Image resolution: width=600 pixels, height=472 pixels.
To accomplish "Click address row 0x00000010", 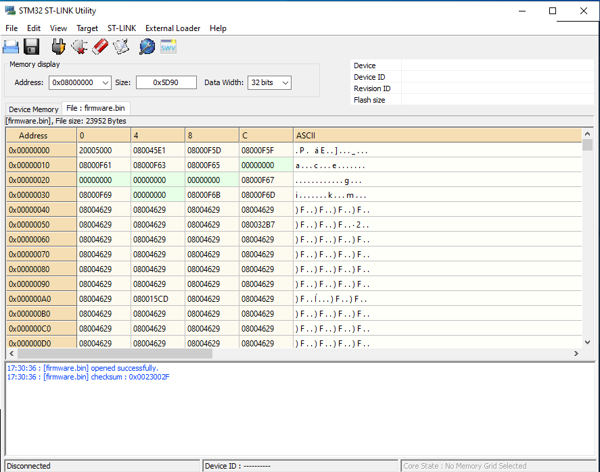I will (x=41, y=165).
